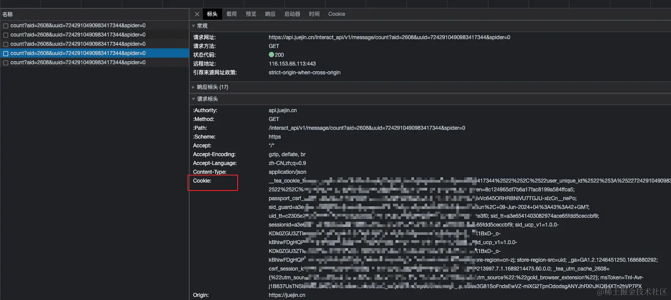Select the second count?aid=2608 request row
671x300 pixels.
click(x=94, y=35)
